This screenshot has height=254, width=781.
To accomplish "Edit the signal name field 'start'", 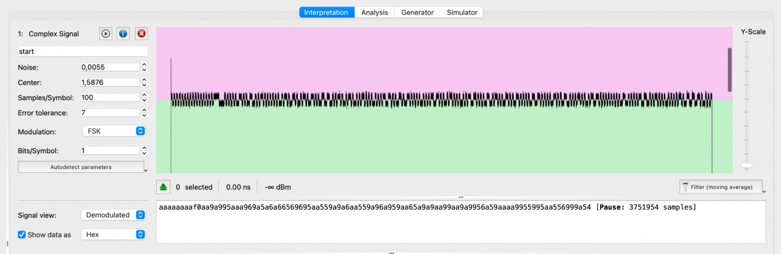I will click(x=83, y=51).
